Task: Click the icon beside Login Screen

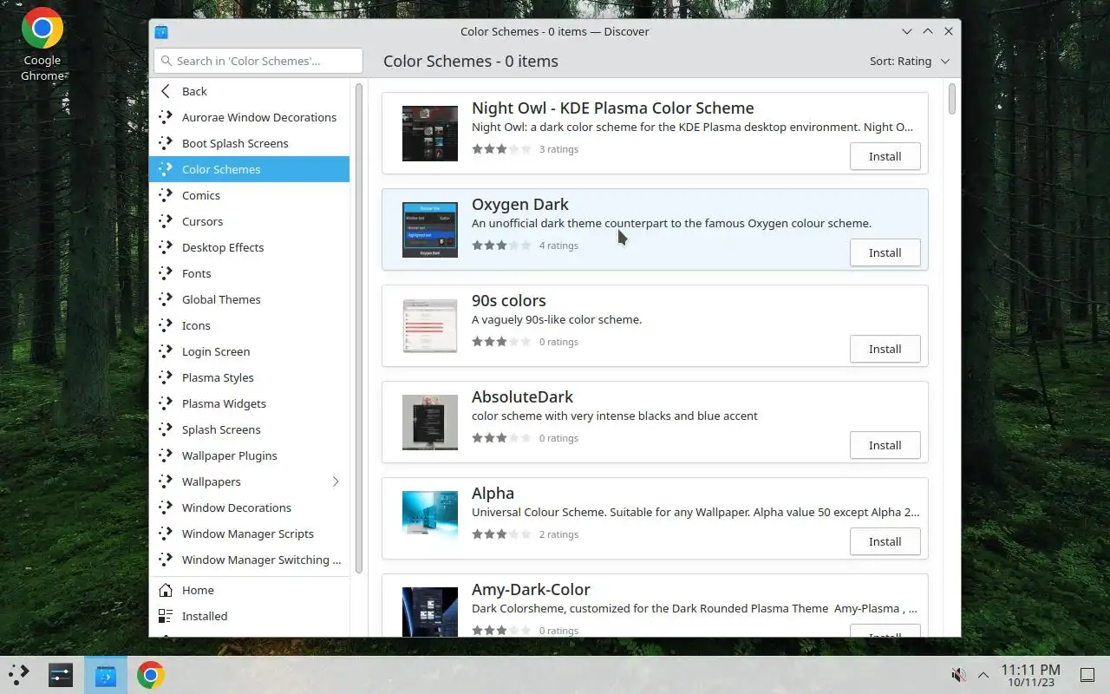Action: tap(166, 351)
